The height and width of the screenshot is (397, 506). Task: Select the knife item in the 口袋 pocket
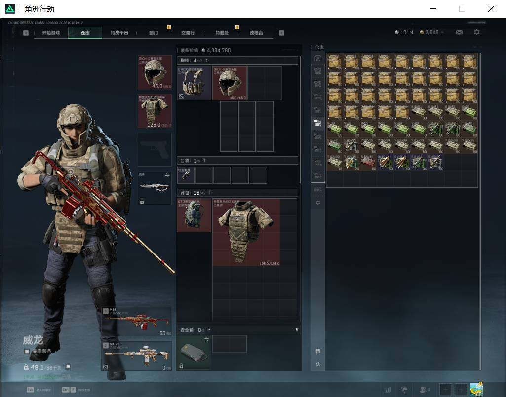(186, 175)
